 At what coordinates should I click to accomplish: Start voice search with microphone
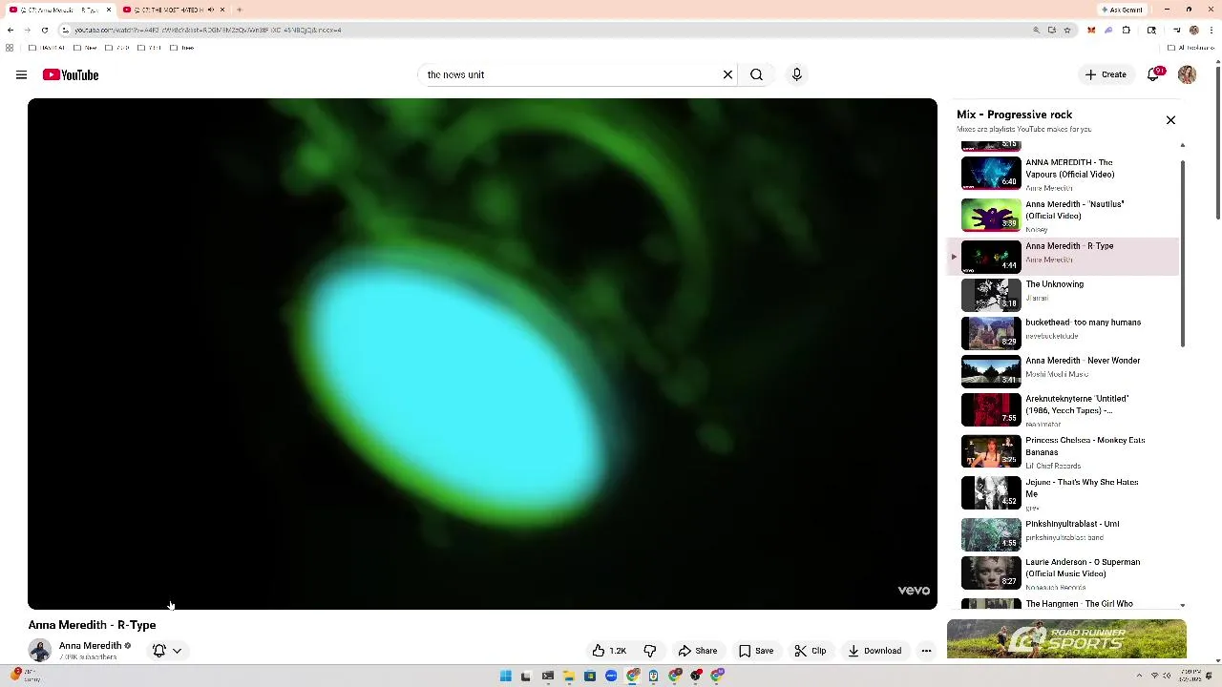(x=796, y=74)
